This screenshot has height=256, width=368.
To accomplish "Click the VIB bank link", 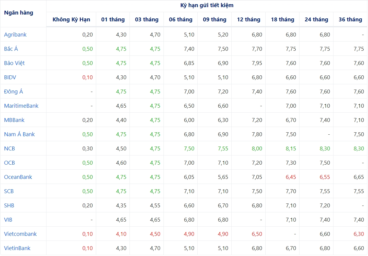I will (x=8, y=220).
